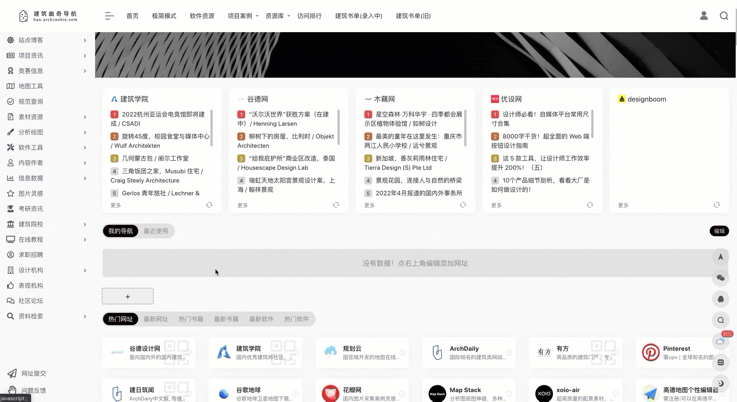Open the user account icon
The image size is (737, 402).
coord(704,16)
